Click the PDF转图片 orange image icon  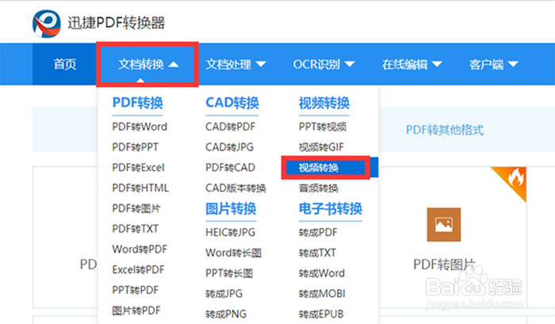pos(444,225)
